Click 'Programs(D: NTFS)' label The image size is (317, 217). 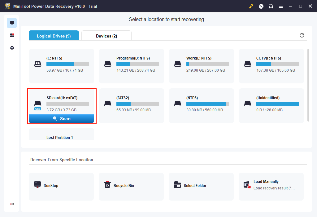click(x=133, y=58)
